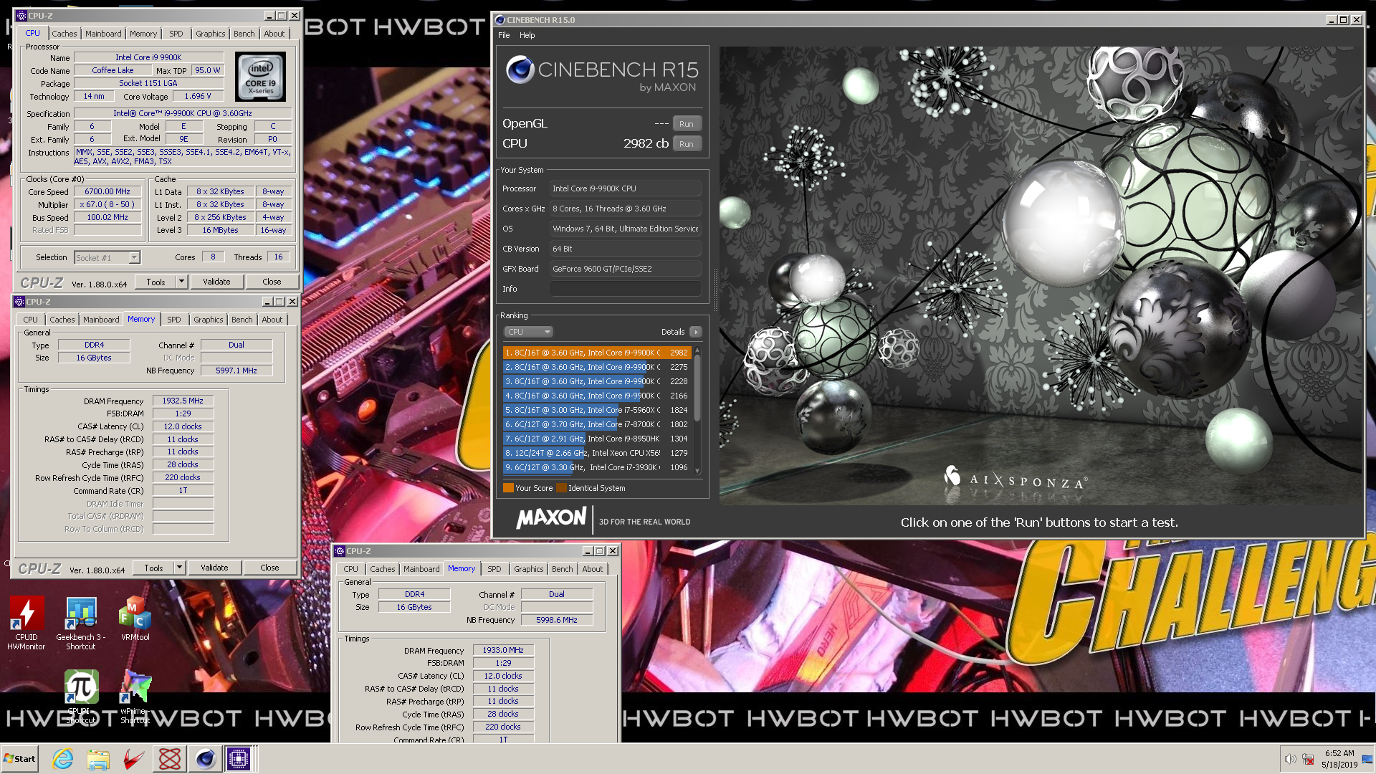Open the Windows Start menu

[20, 759]
